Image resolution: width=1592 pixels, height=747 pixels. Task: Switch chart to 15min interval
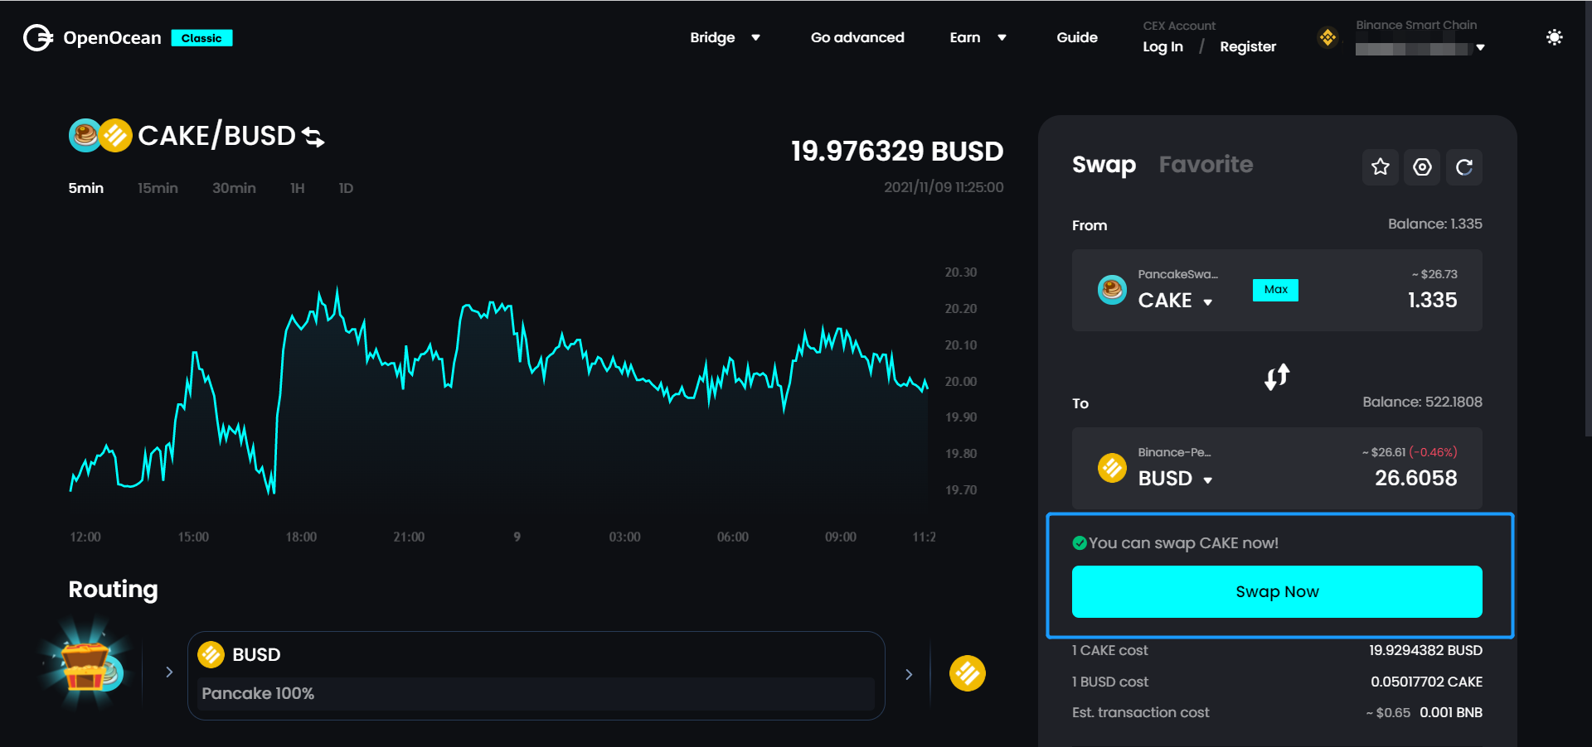coord(158,188)
